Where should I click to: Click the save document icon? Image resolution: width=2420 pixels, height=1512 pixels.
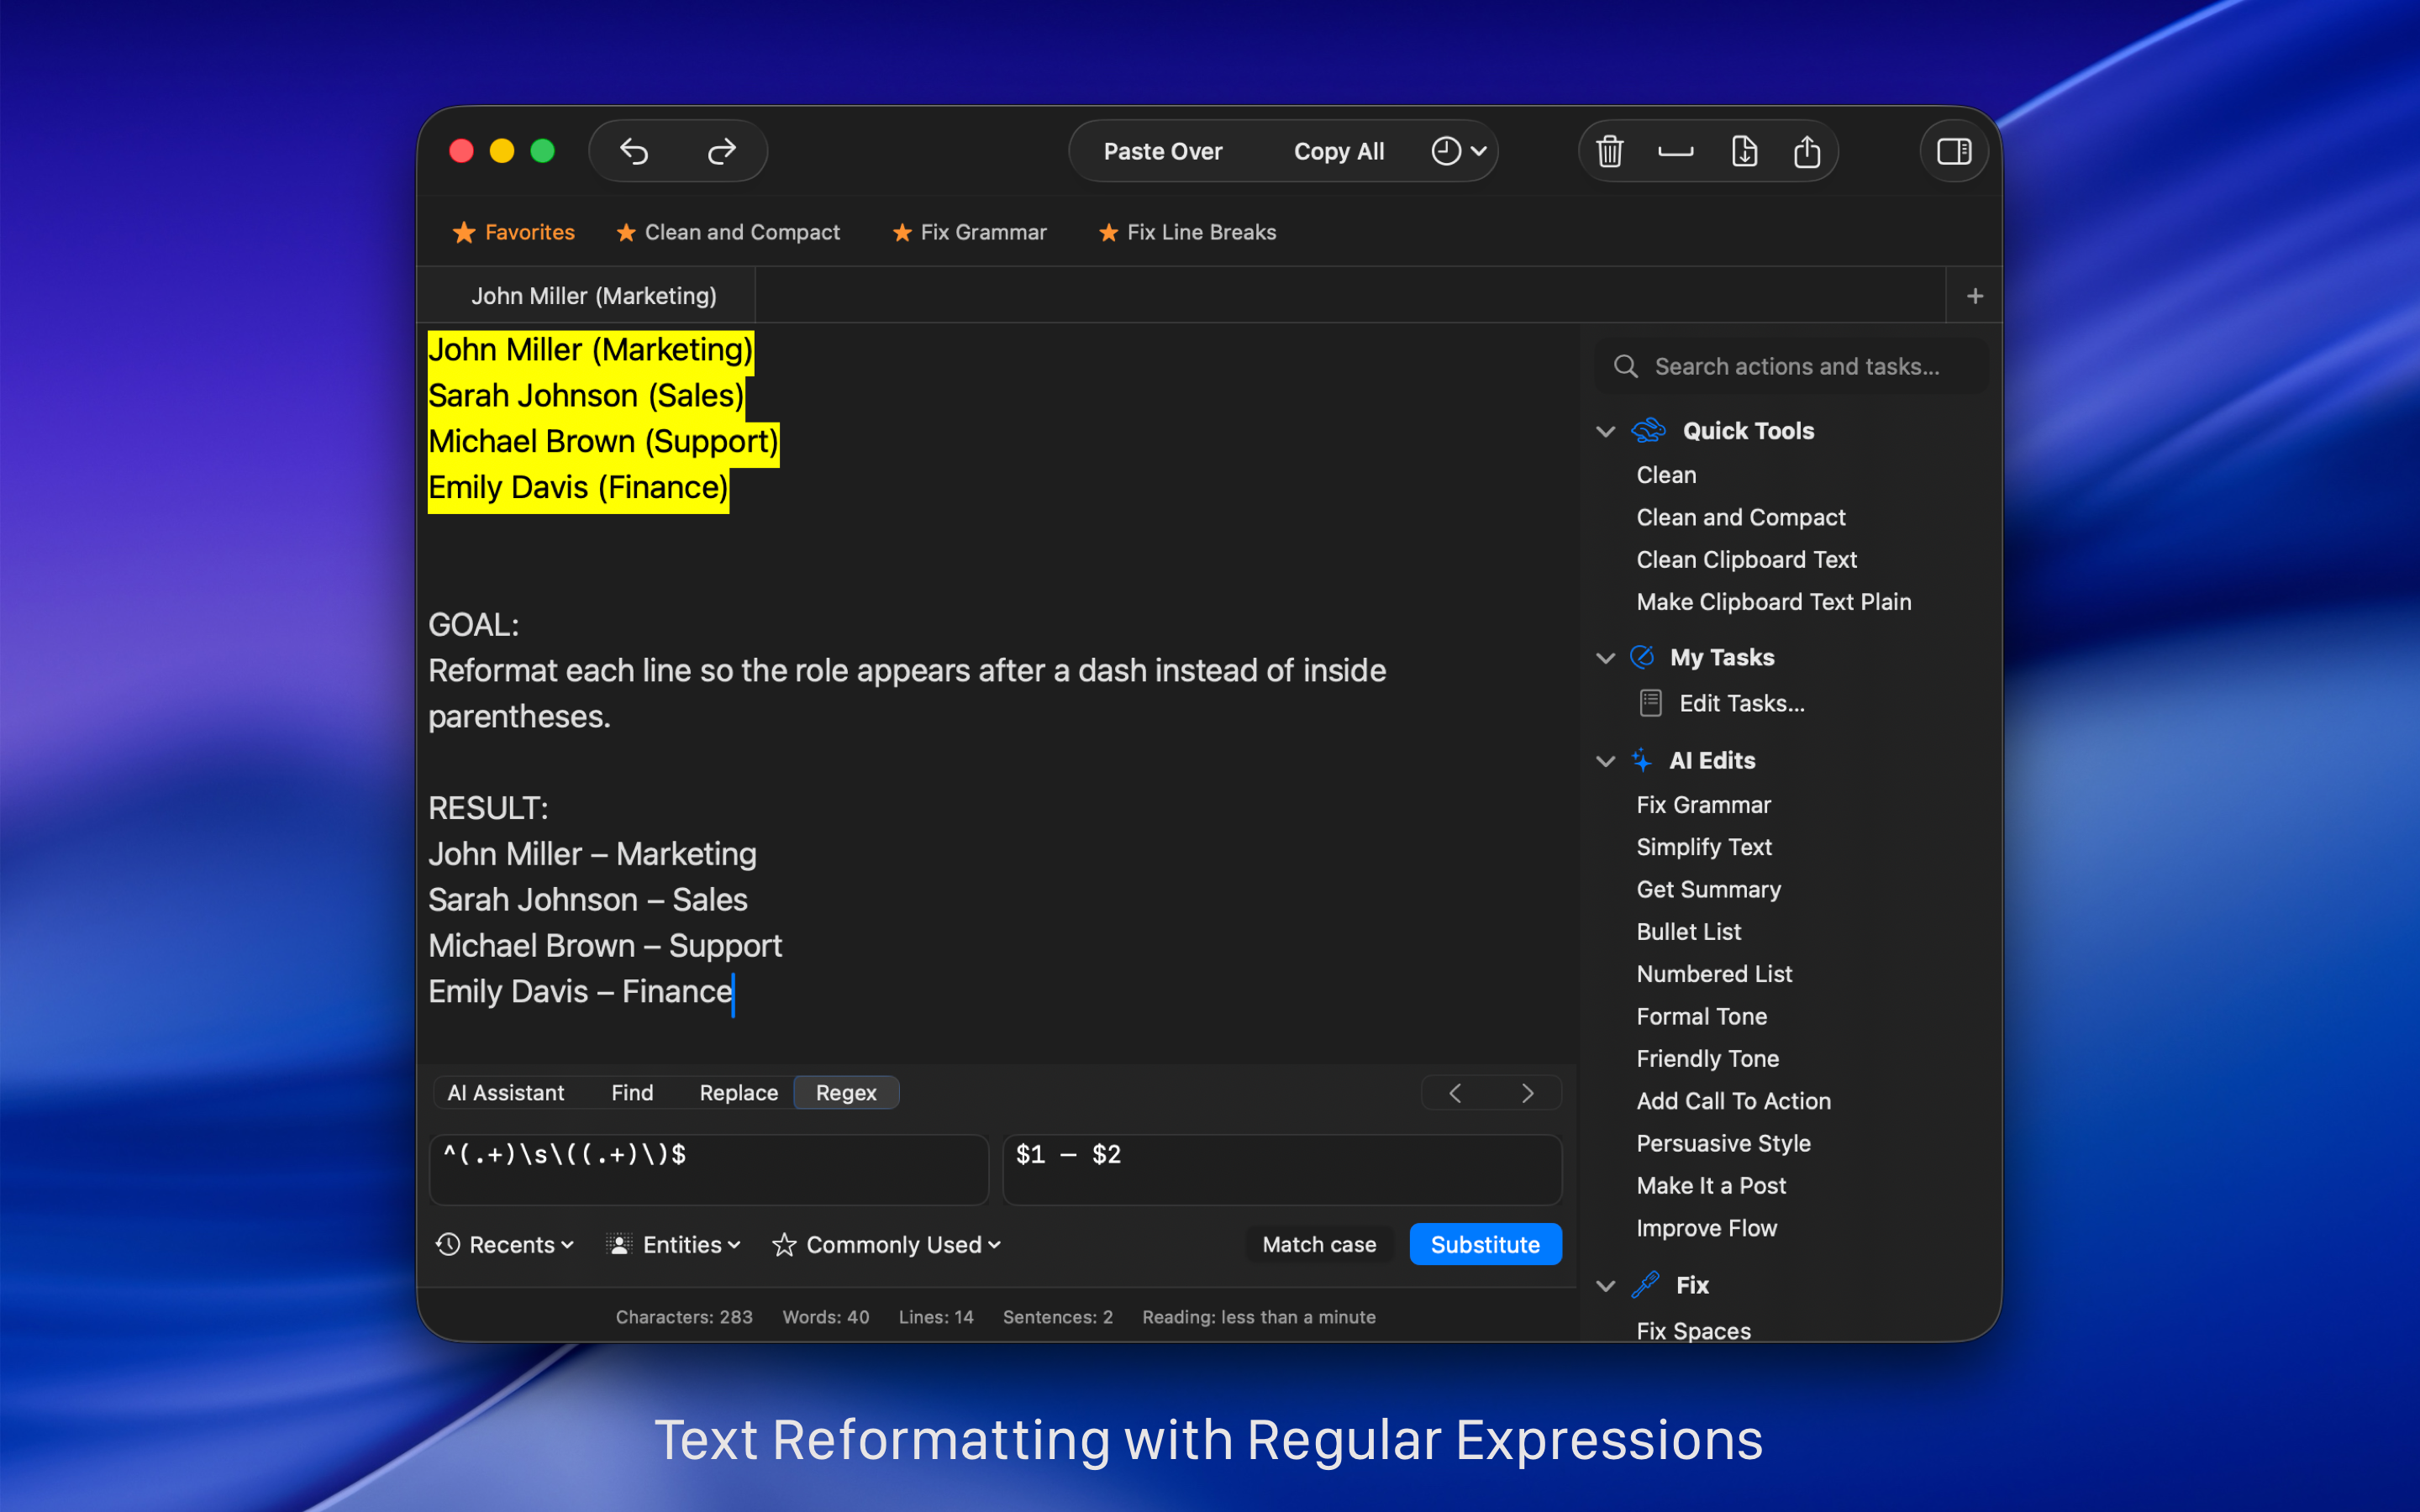coord(1744,151)
